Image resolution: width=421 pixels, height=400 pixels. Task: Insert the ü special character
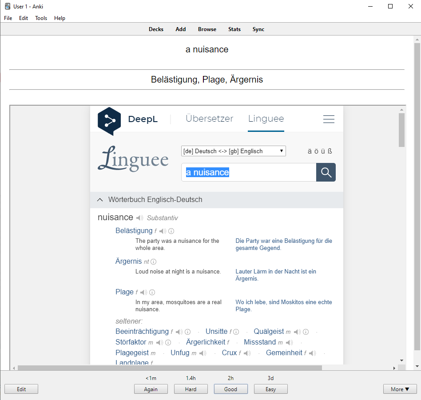click(323, 151)
